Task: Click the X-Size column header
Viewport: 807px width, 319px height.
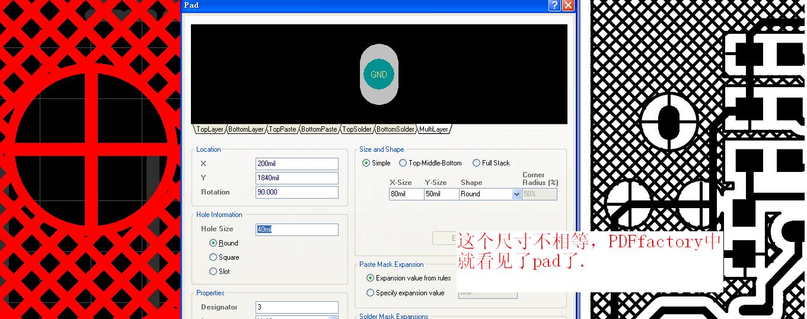Action: click(x=400, y=183)
